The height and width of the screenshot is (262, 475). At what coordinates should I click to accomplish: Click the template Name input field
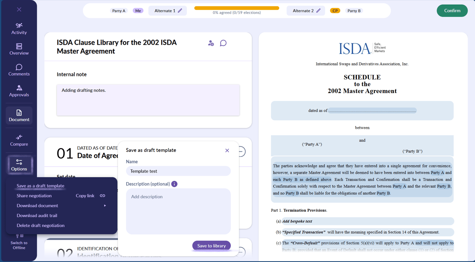click(178, 171)
